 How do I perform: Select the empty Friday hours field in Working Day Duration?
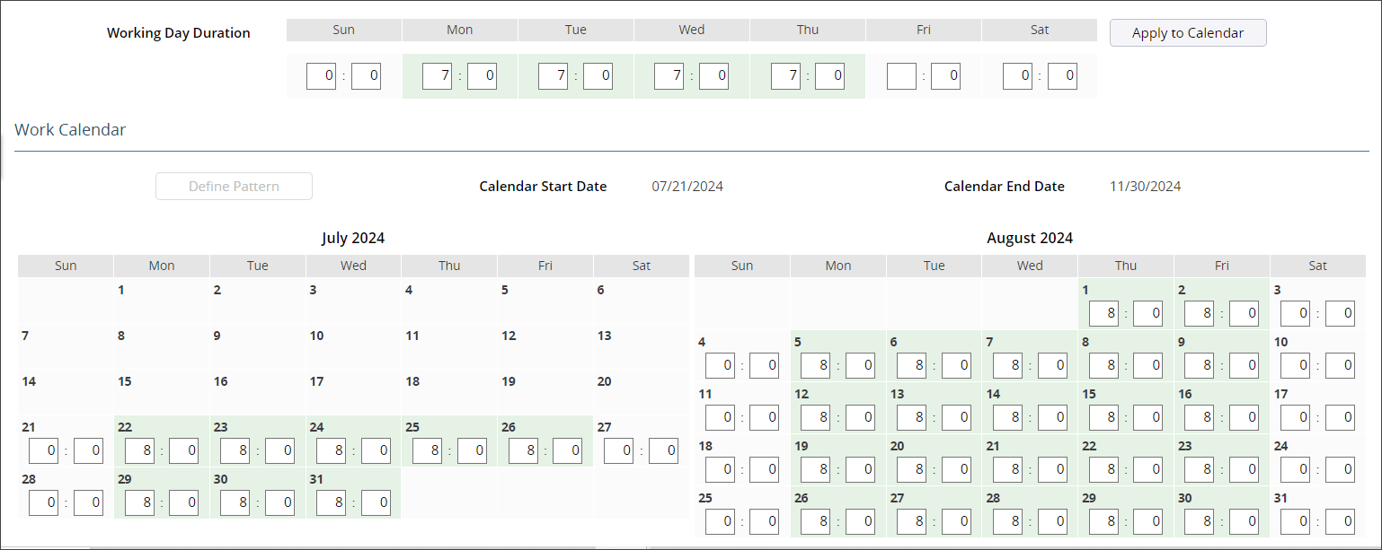pyautogui.click(x=901, y=76)
